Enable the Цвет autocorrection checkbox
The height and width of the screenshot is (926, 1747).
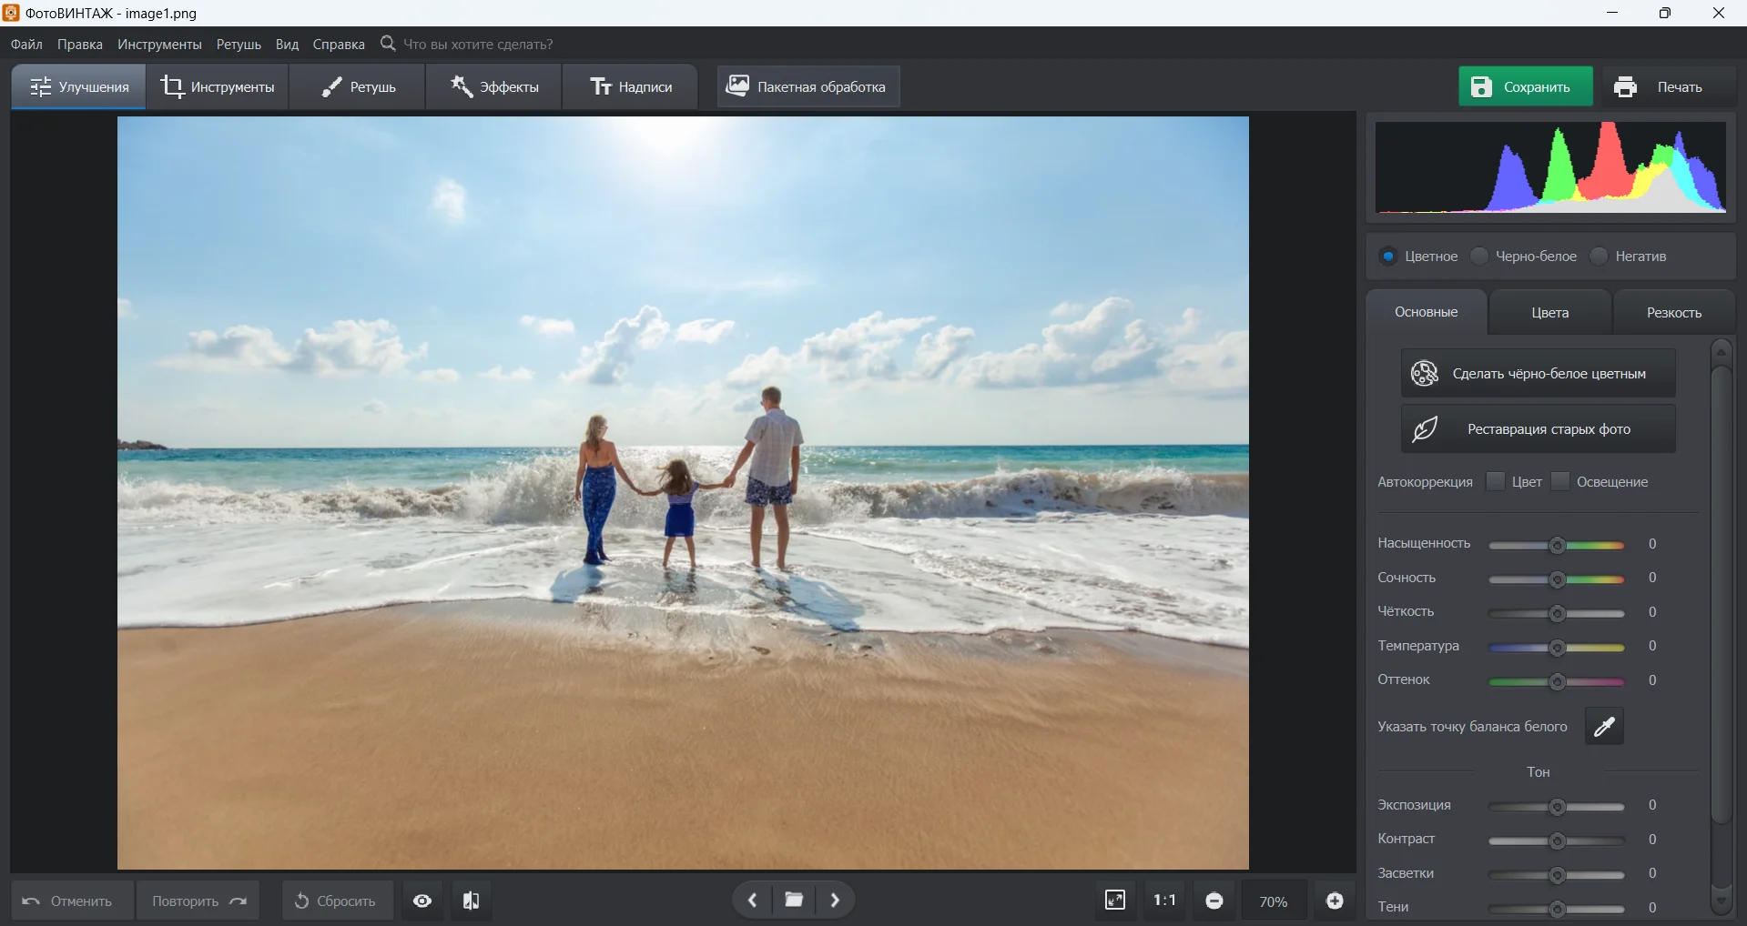[x=1495, y=481]
